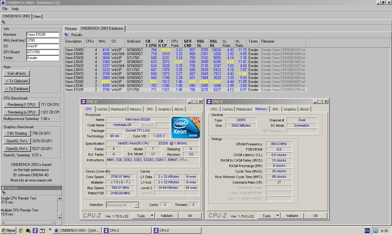
Task: Open the File menu
Action: click(5, 9)
